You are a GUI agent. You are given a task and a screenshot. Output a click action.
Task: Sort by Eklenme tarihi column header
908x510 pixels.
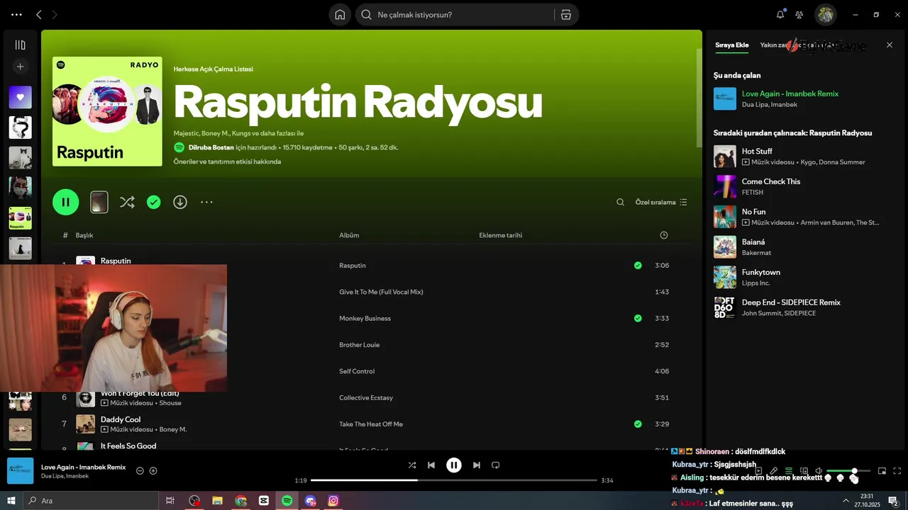pyautogui.click(x=500, y=235)
